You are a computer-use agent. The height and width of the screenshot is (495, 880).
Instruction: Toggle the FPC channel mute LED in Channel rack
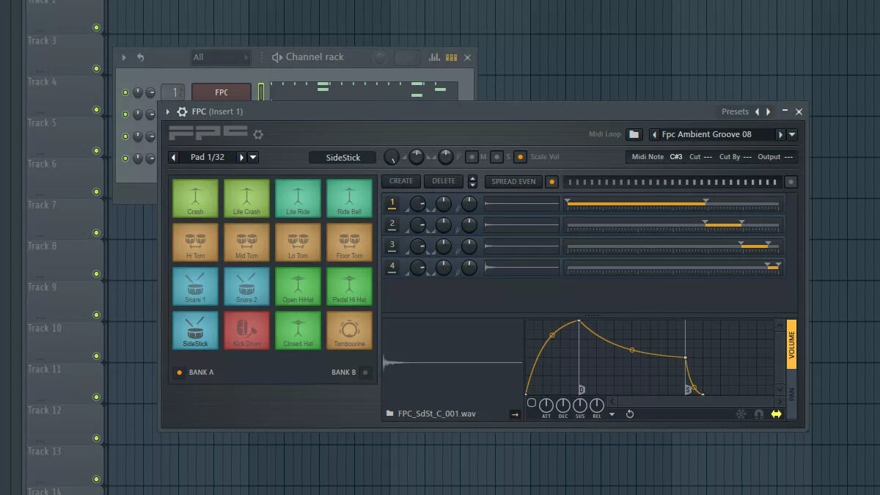[x=125, y=92]
